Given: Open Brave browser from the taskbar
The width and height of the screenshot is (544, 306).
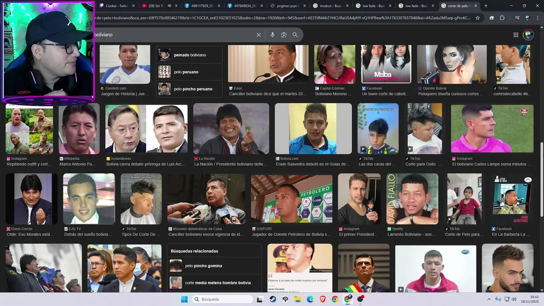Looking at the screenshot, I should [x=323, y=299].
